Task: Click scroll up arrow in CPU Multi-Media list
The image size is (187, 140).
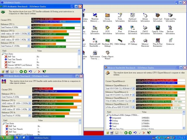Action: coord(80,120)
